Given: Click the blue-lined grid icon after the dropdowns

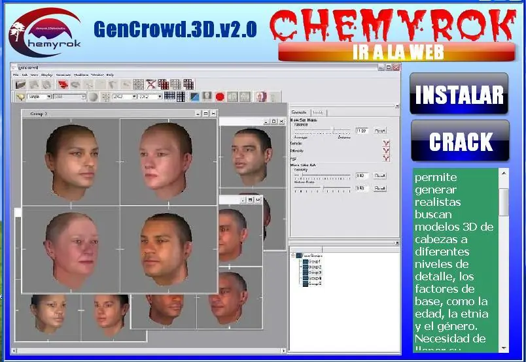Looking at the screenshot, I should [169, 97].
